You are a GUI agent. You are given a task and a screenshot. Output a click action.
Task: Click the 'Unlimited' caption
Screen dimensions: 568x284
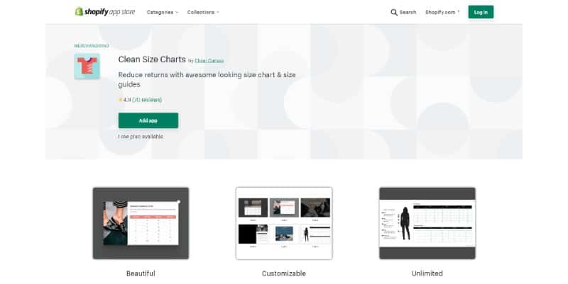427,273
